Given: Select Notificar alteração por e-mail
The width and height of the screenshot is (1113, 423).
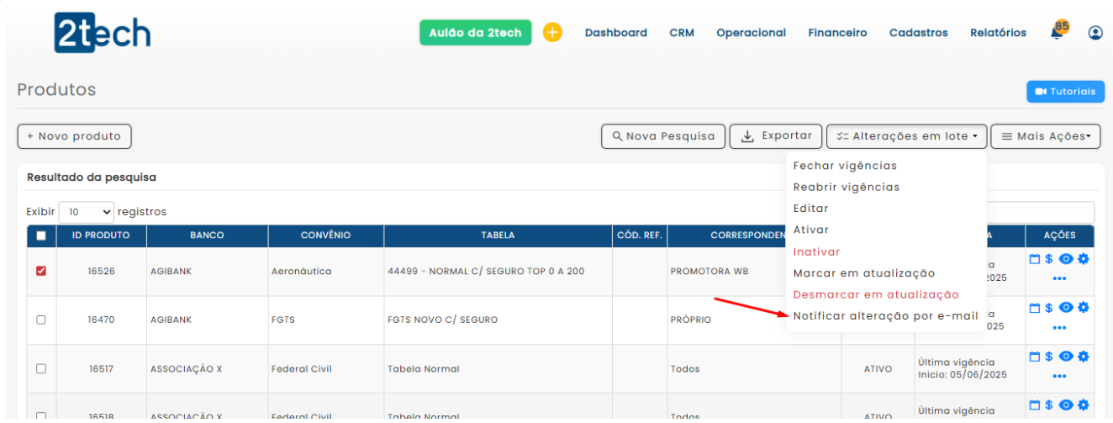Looking at the screenshot, I should click(885, 316).
